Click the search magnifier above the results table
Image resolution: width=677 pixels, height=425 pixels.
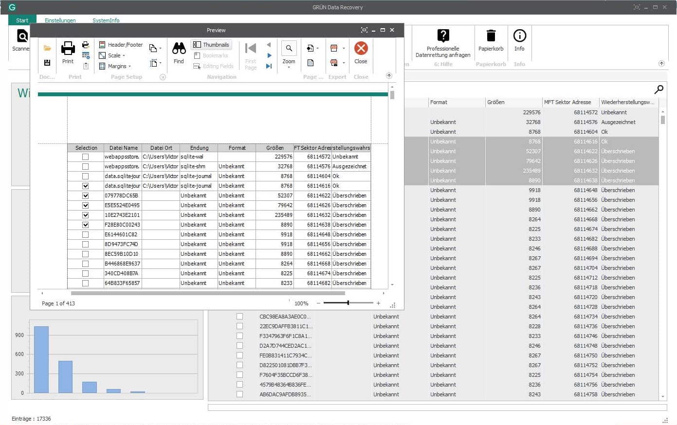coord(659,89)
